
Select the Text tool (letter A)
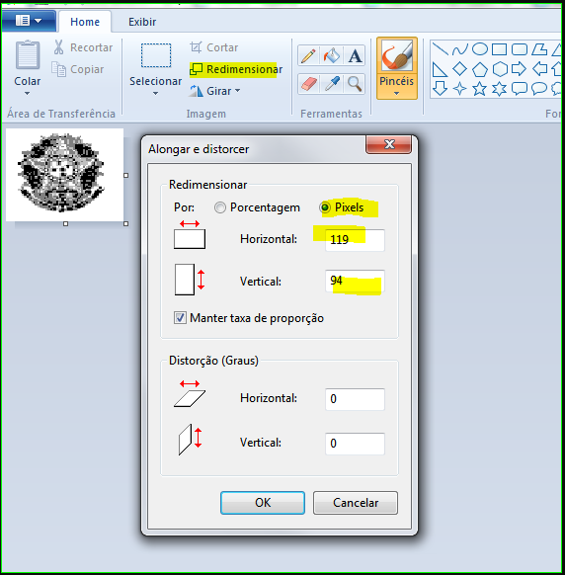355,55
